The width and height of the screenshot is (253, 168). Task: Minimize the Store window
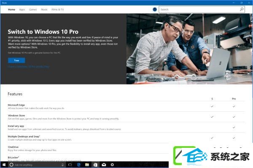[234, 3]
